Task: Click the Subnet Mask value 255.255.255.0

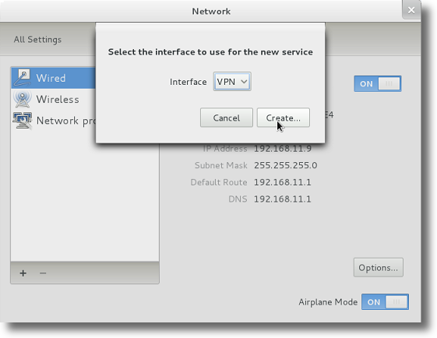Action: [285, 165]
